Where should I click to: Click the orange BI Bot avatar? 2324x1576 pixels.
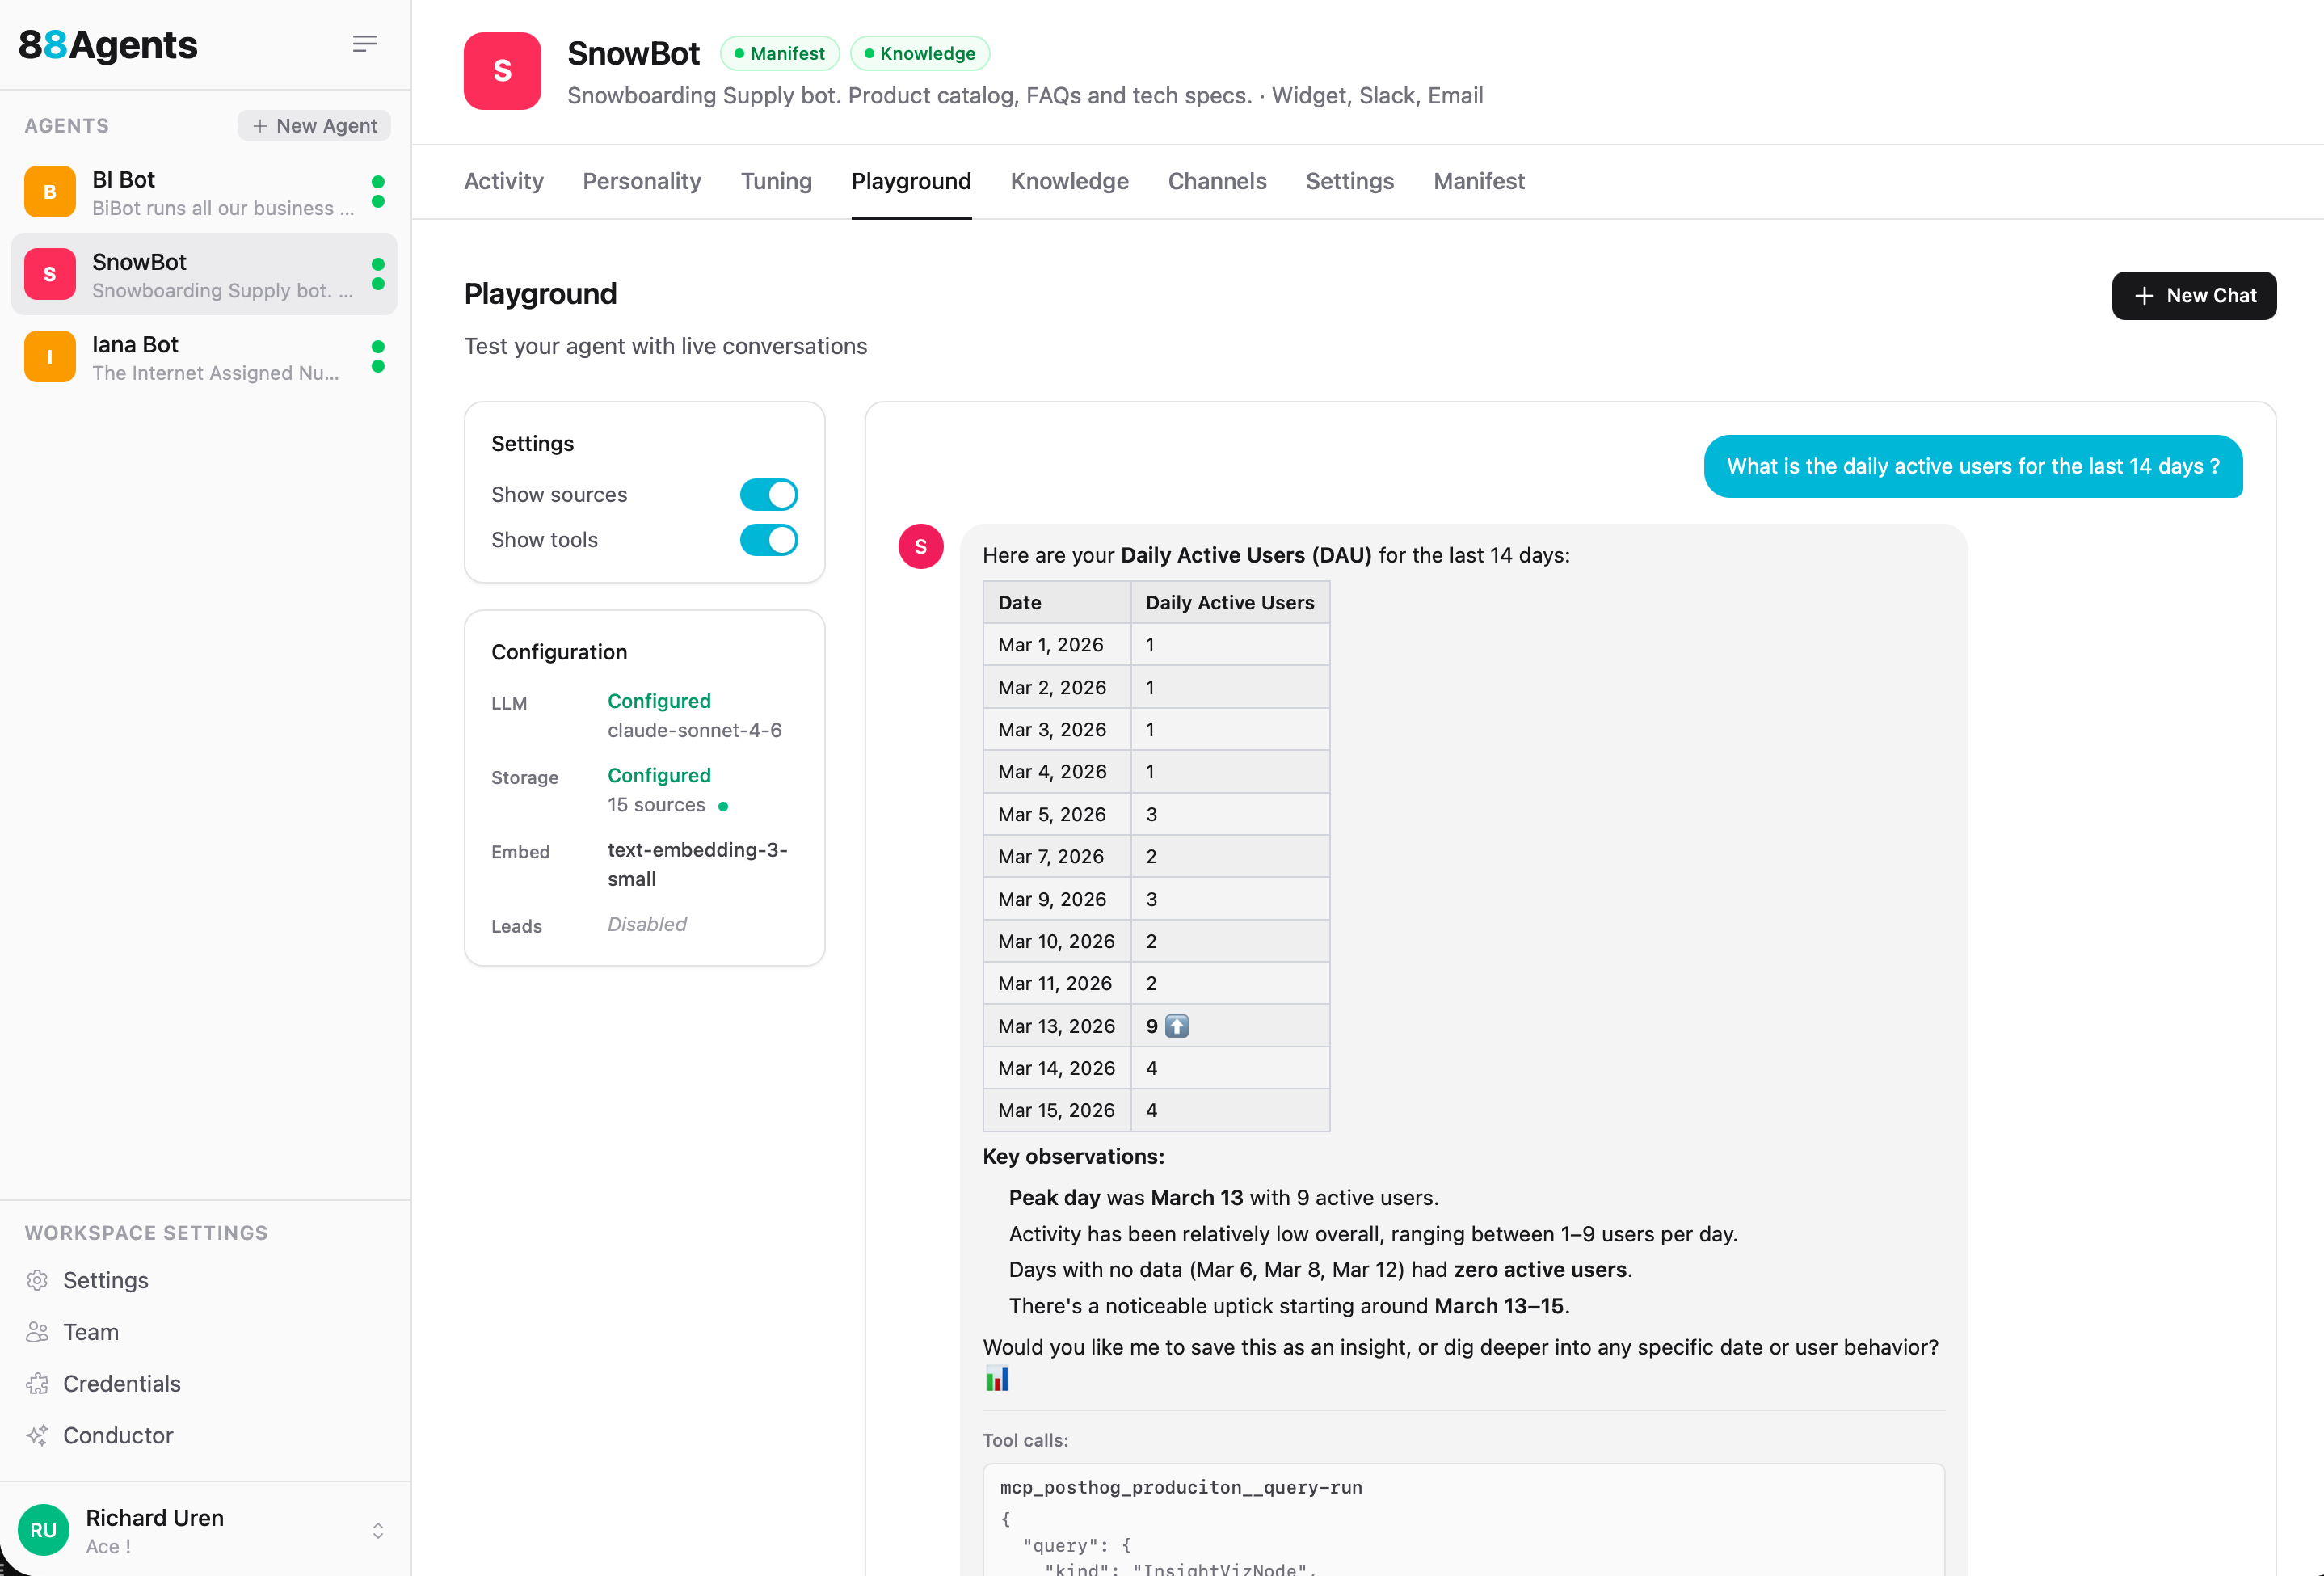(x=50, y=192)
